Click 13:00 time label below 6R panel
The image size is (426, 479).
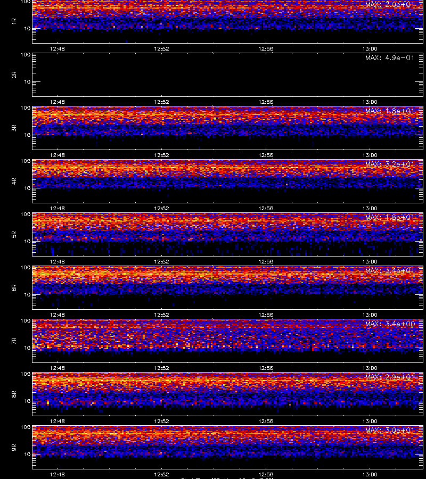pos(370,315)
